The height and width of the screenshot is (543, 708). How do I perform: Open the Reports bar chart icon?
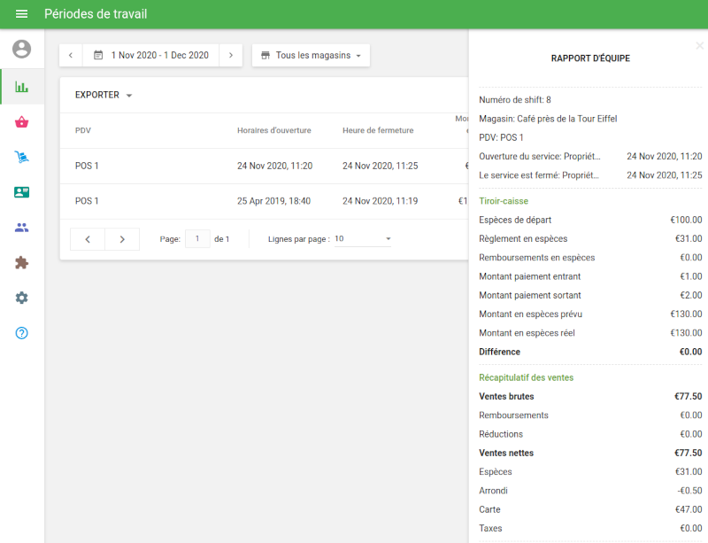pyautogui.click(x=22, y=87)
